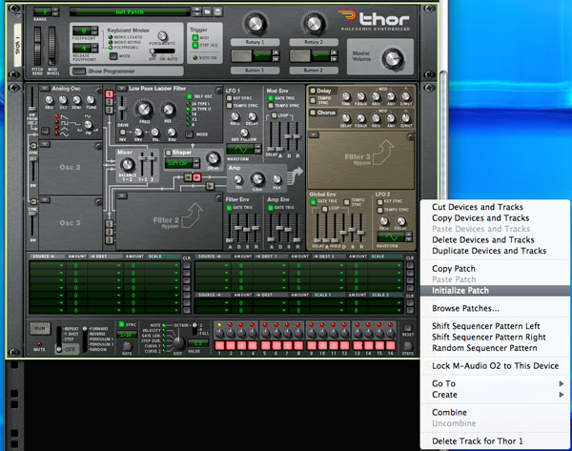Image resolution: width=572 pixels, height=451 pixels.
Task: Choose Duplicate Devices and Tracks
Action: pyautogui.click(x=495, y=251)
